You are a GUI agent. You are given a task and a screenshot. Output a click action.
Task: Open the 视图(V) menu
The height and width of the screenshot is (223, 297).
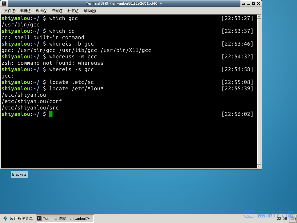(x=41, y=11)
